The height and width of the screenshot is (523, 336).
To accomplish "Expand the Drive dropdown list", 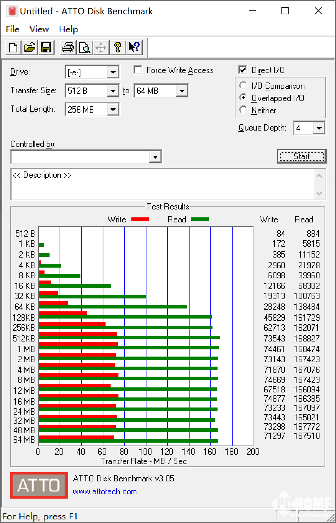I will (113, 72).
